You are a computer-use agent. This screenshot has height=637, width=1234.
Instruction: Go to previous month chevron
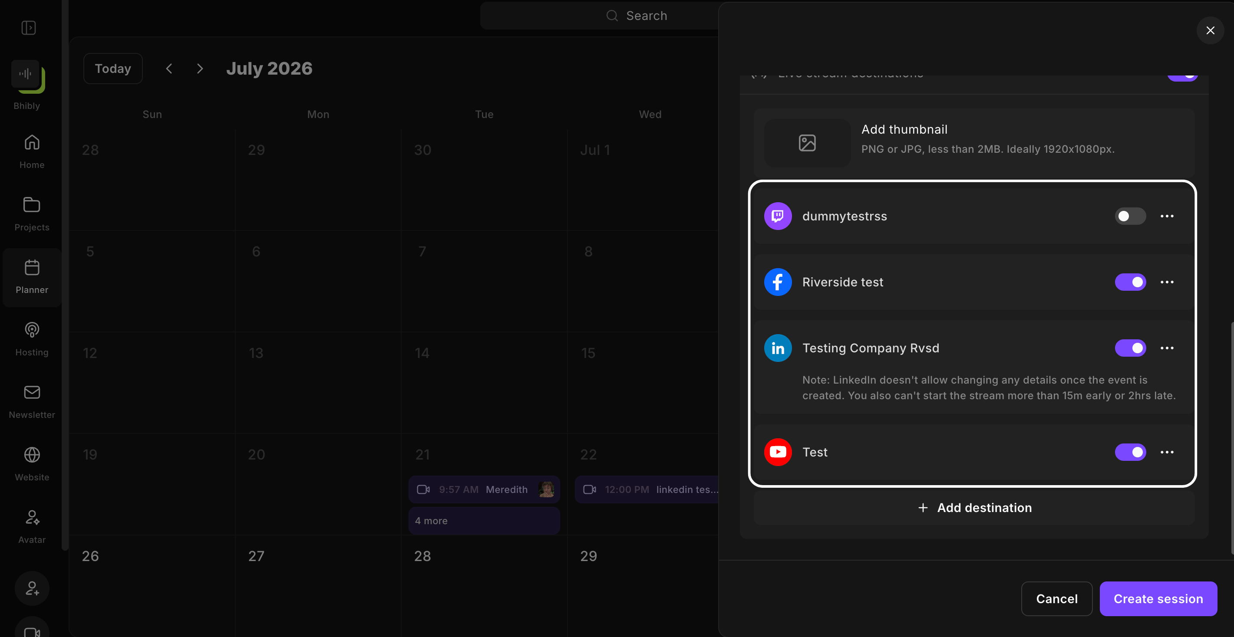(169, 69)
